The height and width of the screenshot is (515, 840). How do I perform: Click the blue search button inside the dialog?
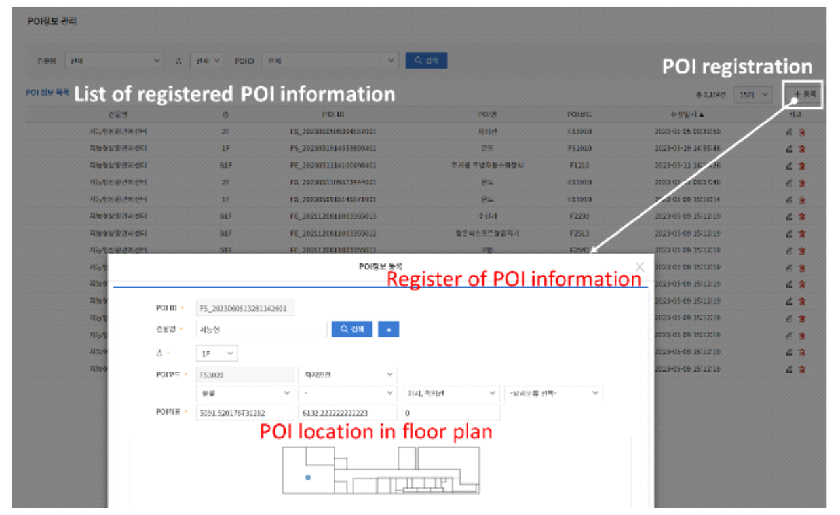point(351,330)
